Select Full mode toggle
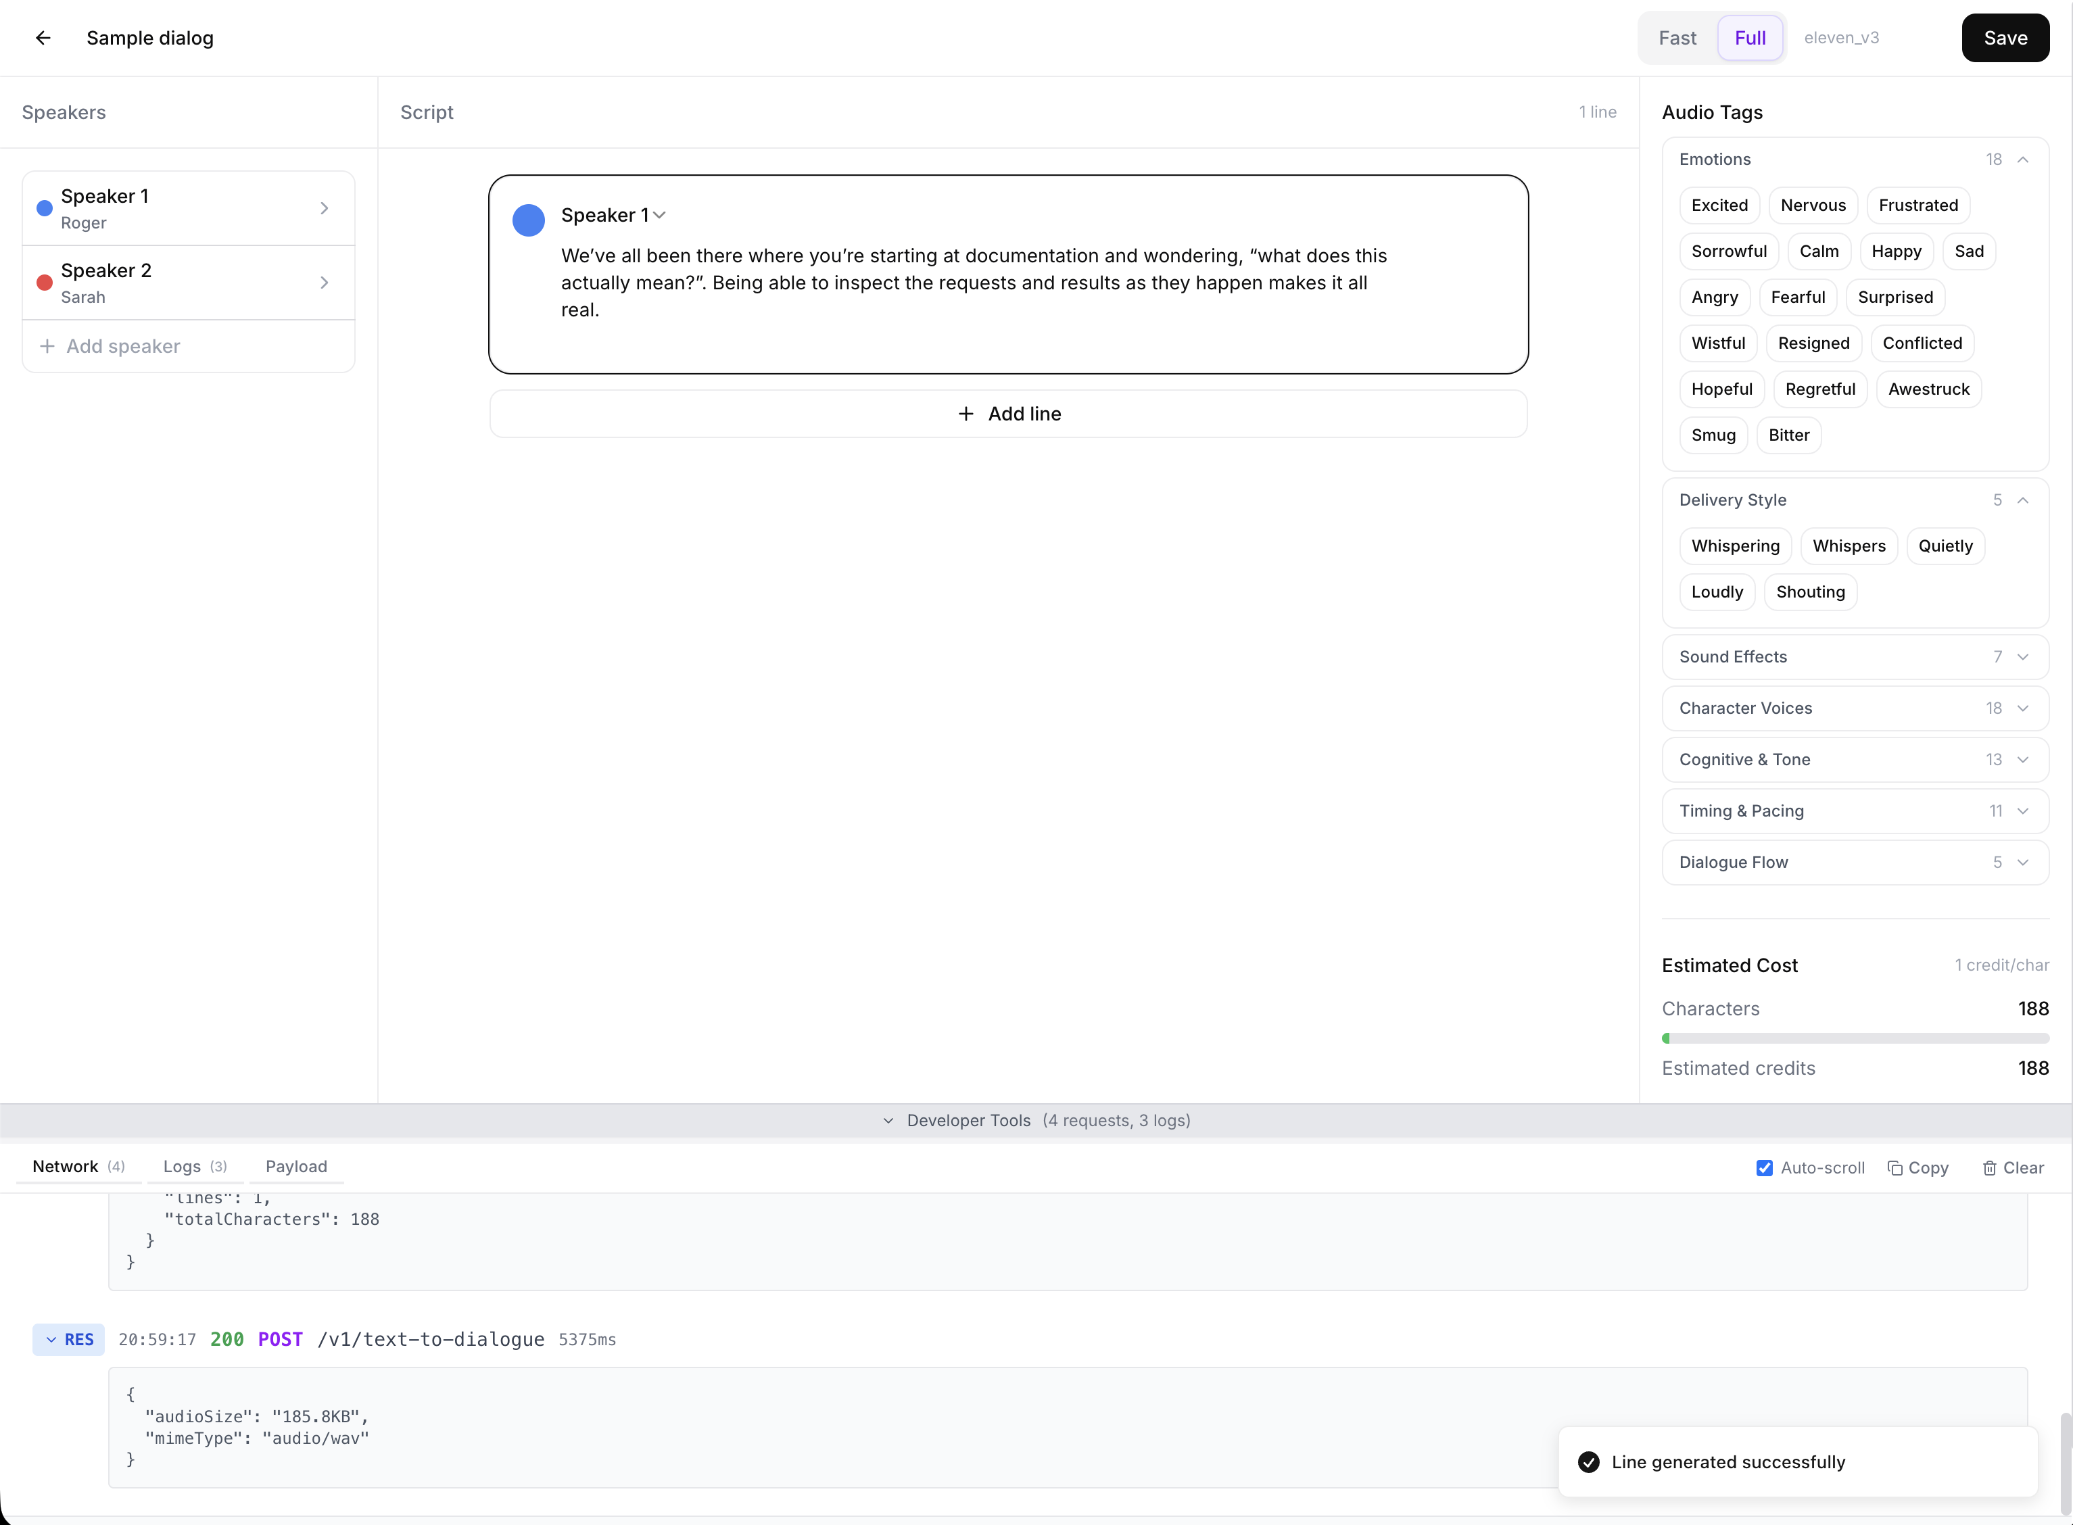Screen dimensions: 2073x1525 pyautogui.click(x=1749, y=38)
